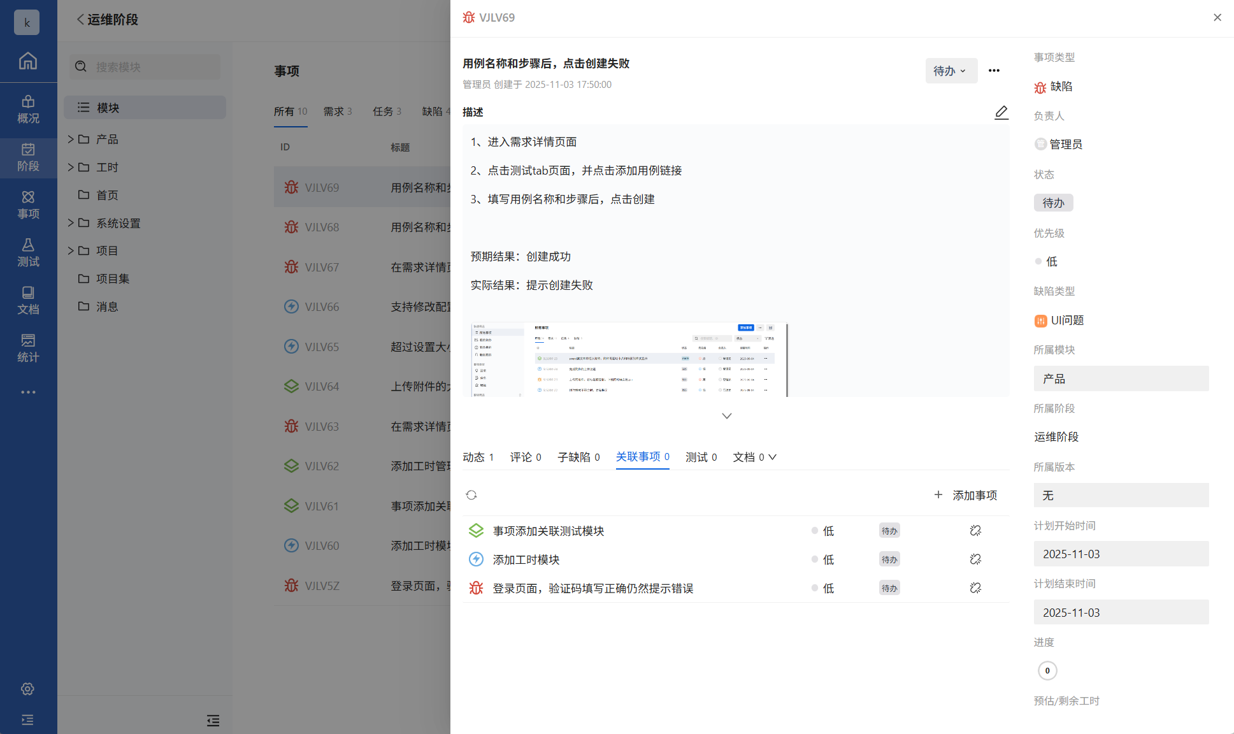
Task: Unlink the 添加工时模块 related item
Action: point(975,559)
